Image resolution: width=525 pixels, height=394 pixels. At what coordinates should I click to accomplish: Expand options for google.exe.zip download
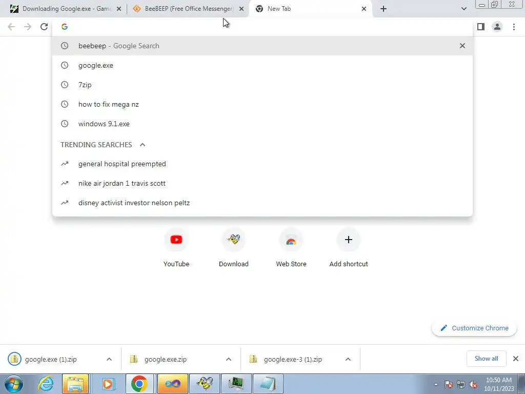coord(229,359)
